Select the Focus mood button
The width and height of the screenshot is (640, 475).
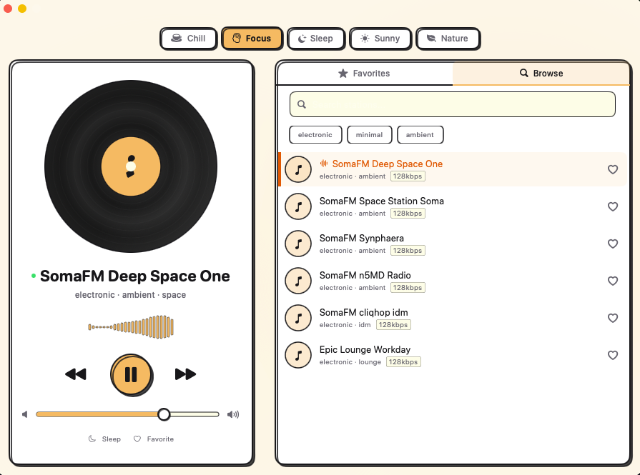click(252, 39)
